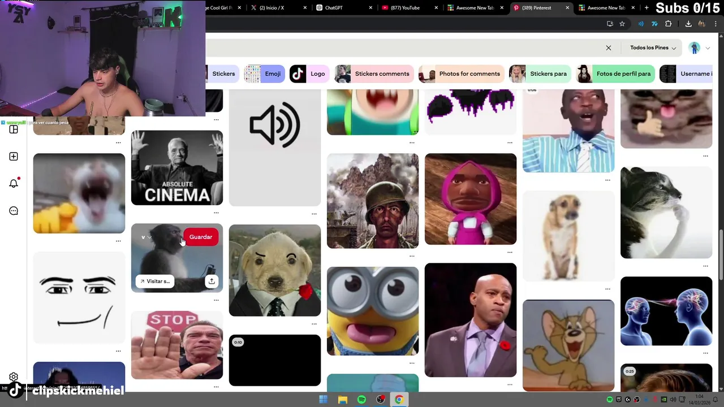
Task: Click the Guardar button on the monkey pin
Action: tap(201, 237)
